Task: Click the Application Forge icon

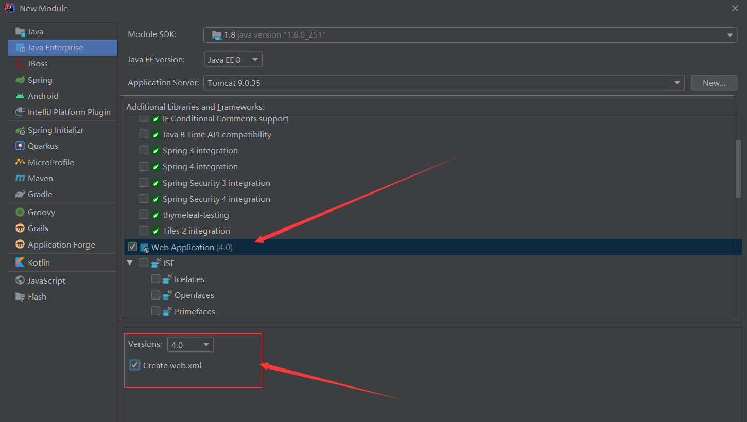Action: tap(20, 245)
